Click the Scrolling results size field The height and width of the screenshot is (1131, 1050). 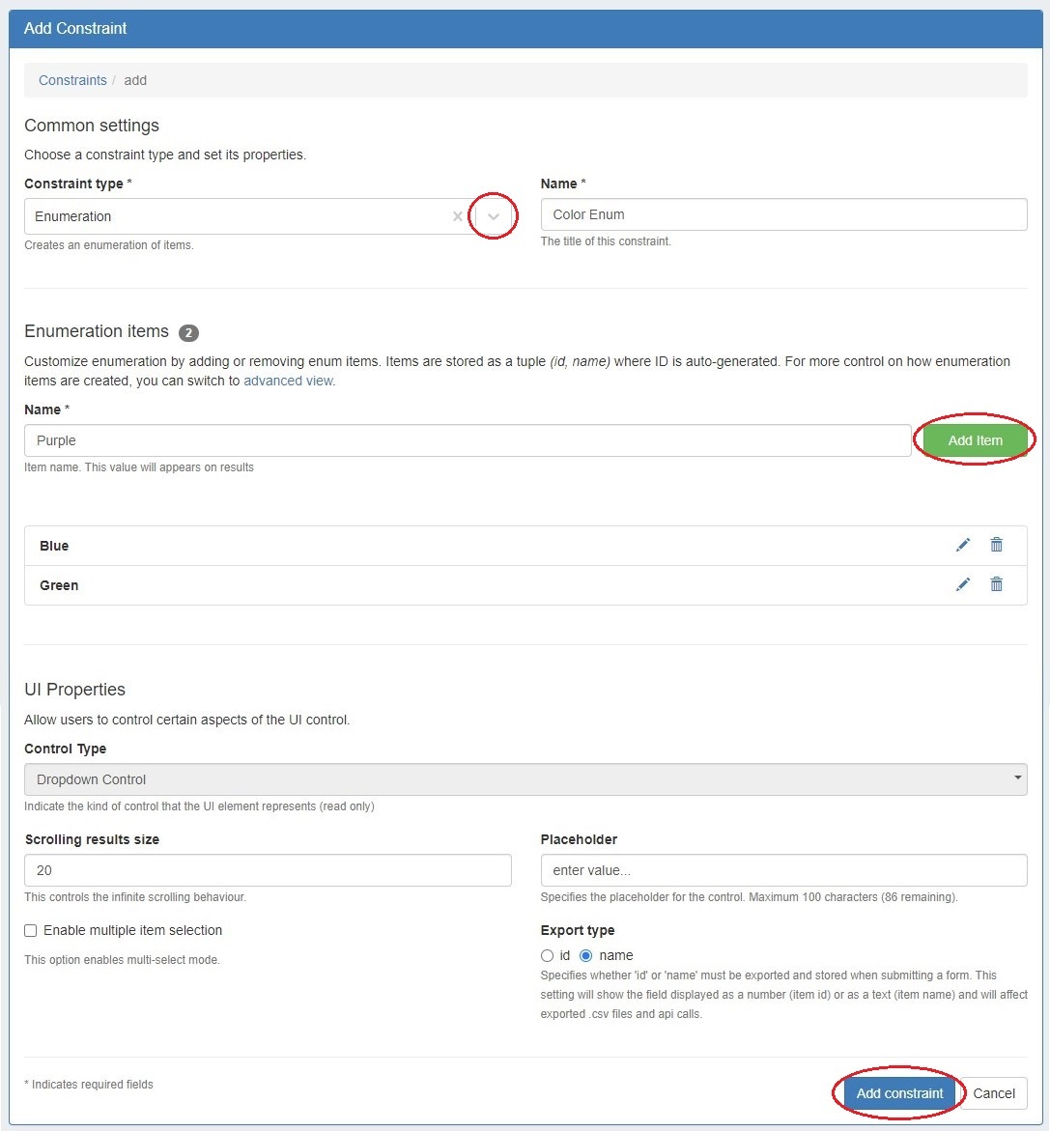[x=268, y=870]
